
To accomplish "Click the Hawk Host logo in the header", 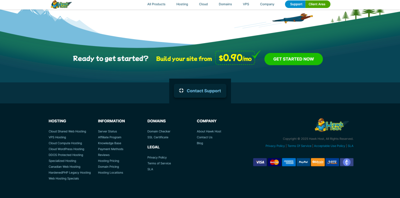I will tap(61, 4).
